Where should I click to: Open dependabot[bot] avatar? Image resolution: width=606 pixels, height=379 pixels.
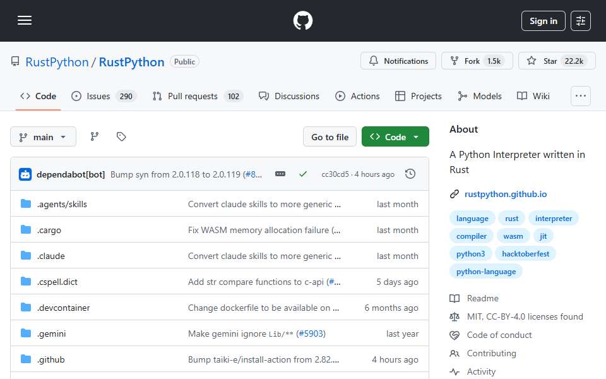coord(25,174)
